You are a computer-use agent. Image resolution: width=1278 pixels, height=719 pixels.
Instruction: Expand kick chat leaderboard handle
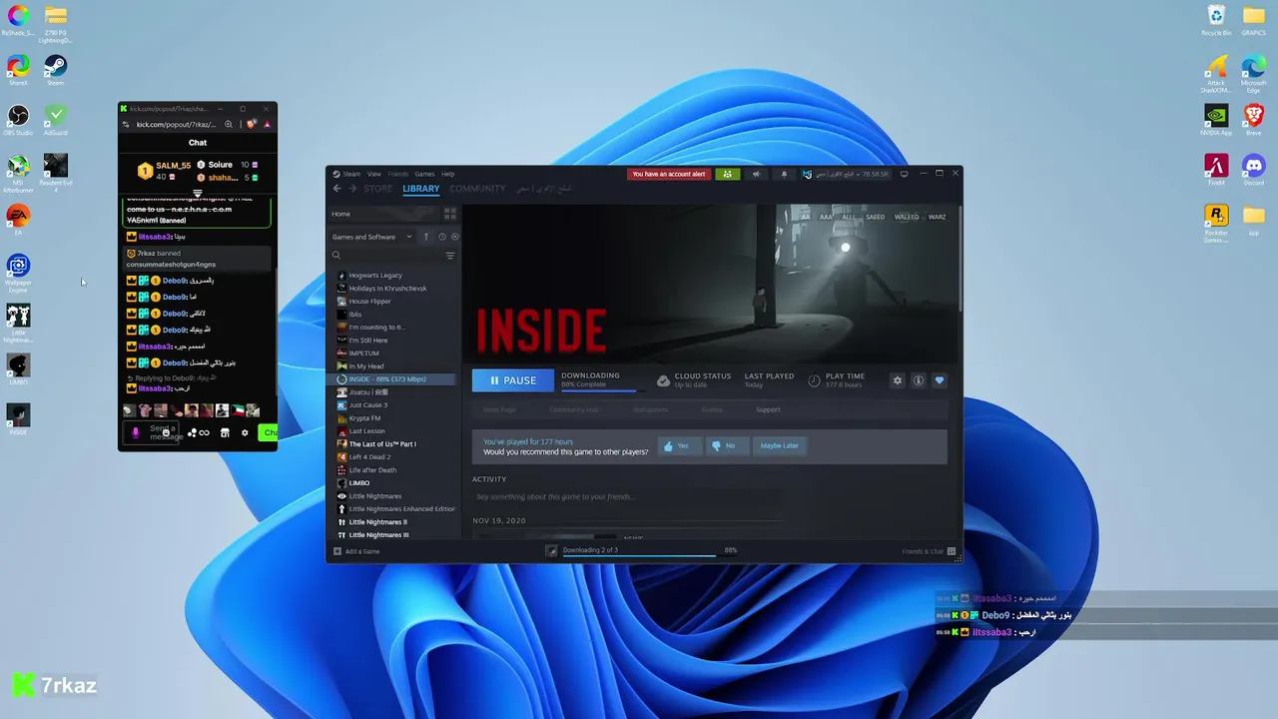[x=198, y=193]
